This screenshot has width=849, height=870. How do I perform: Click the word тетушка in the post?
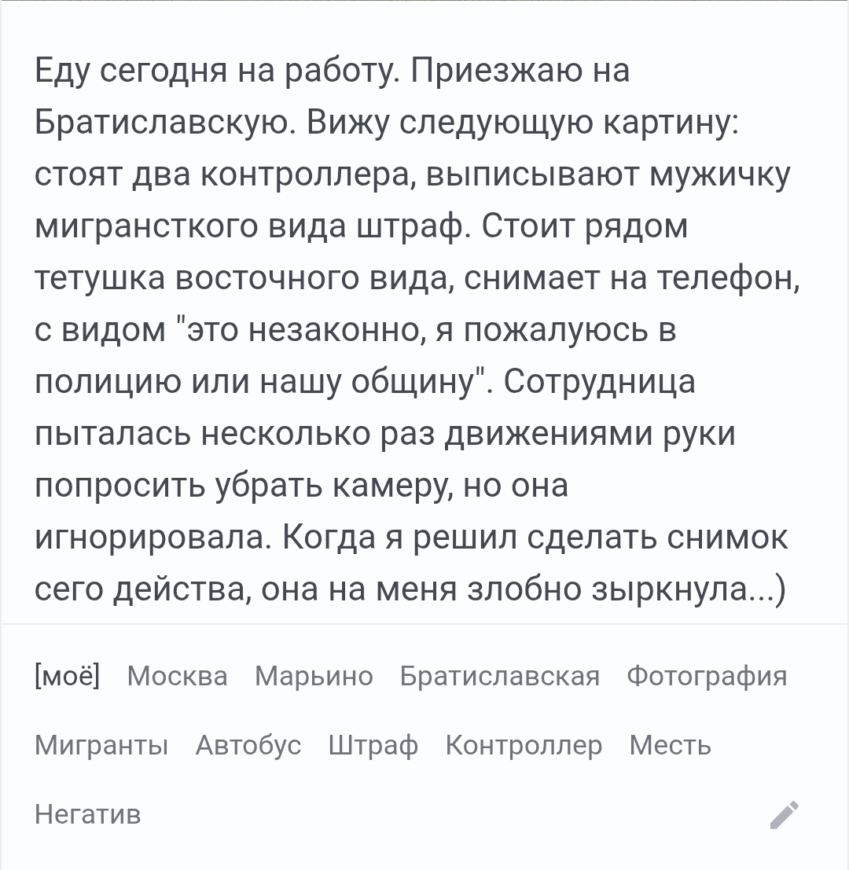[x=100, y=278]
